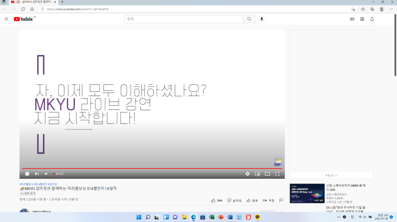Reload the page with refresh icon
Screen dimensions: 397x222
click(x=23, y=9)
